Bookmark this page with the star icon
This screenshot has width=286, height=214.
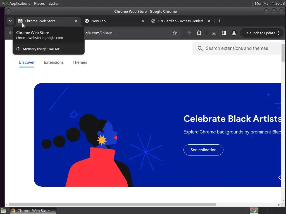[175, 33]
